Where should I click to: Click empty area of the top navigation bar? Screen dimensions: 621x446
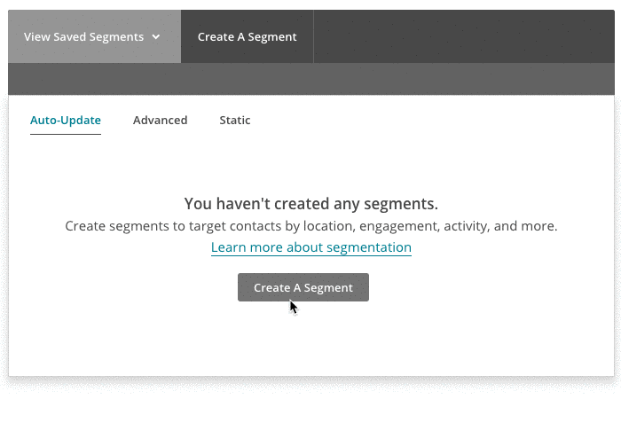pos(461,37)
